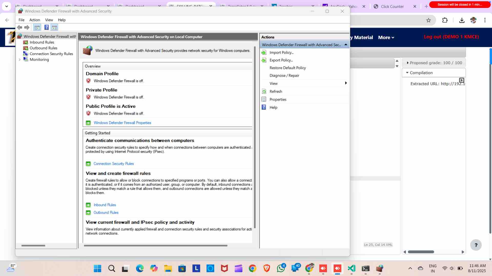492x276 pixels.
Task: Click Show/Hide Action Pane toolbar icon
Action: tap(54, 27)
